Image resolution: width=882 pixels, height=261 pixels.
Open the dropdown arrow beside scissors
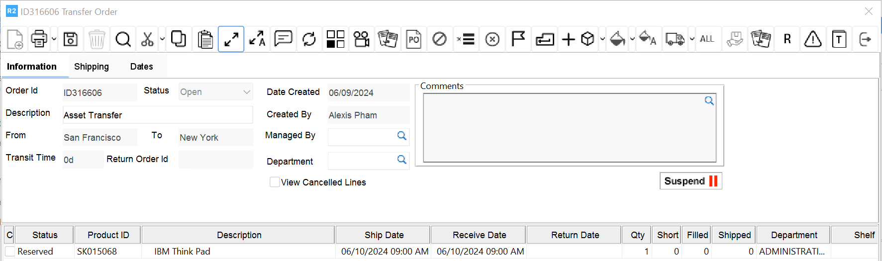click(x=162, y=39)
